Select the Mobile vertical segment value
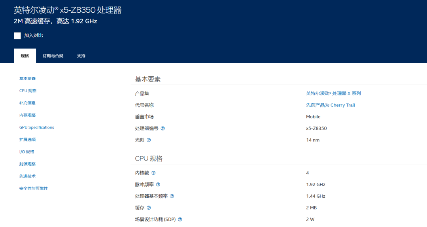This screenshot has height=227, width=427. click(x=313, y=117)
